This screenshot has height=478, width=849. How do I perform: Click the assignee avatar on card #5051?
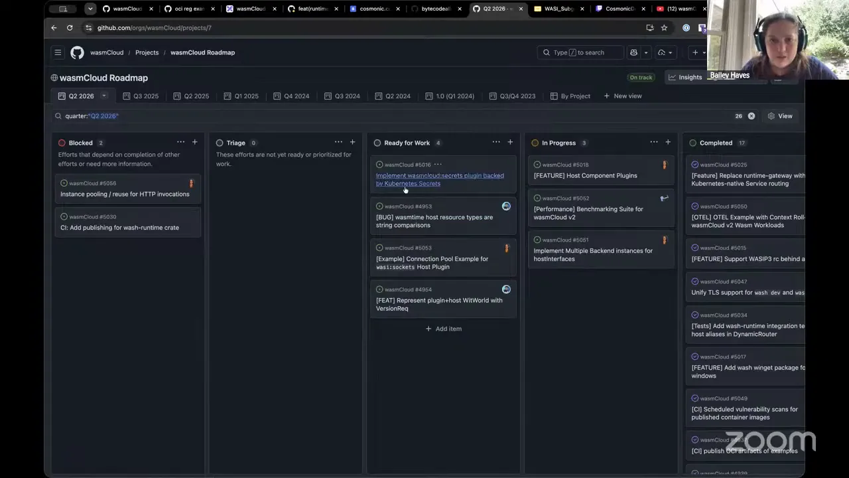[x=664, y=240]
